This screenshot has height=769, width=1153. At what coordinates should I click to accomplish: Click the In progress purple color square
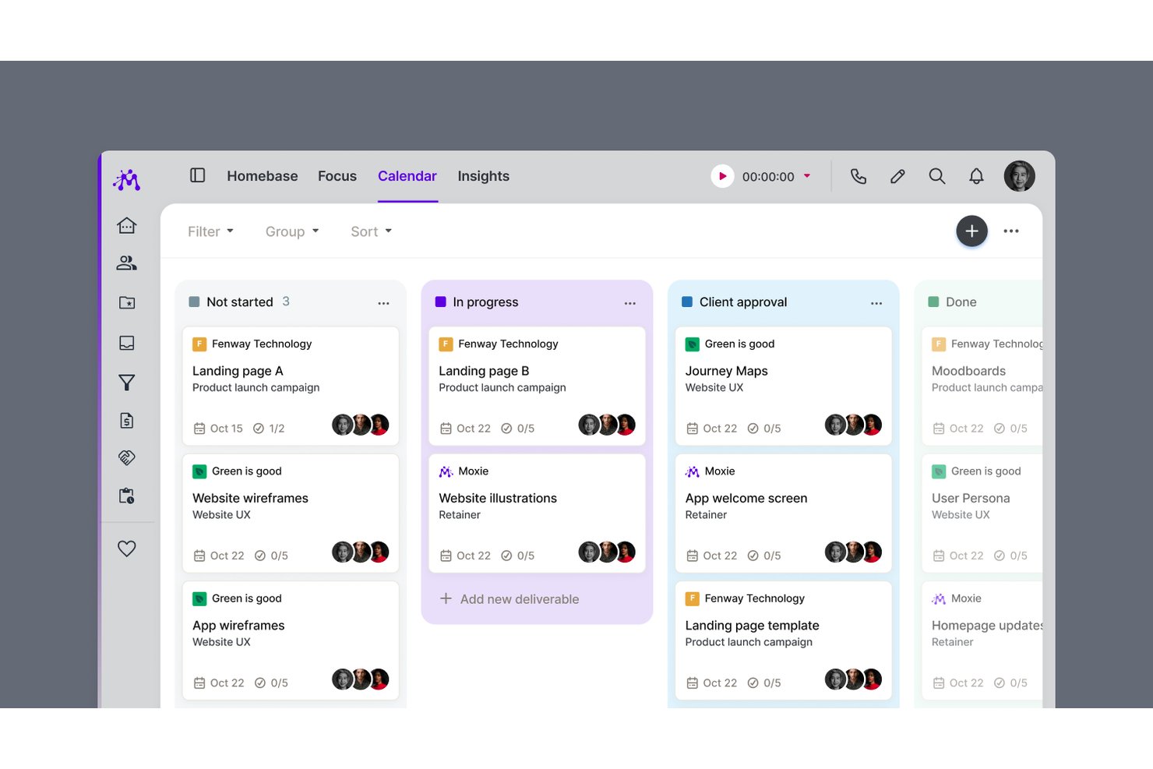pos(440,302)
